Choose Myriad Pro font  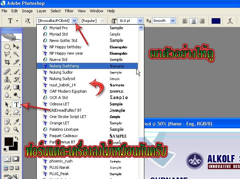[x=87, y=28]
